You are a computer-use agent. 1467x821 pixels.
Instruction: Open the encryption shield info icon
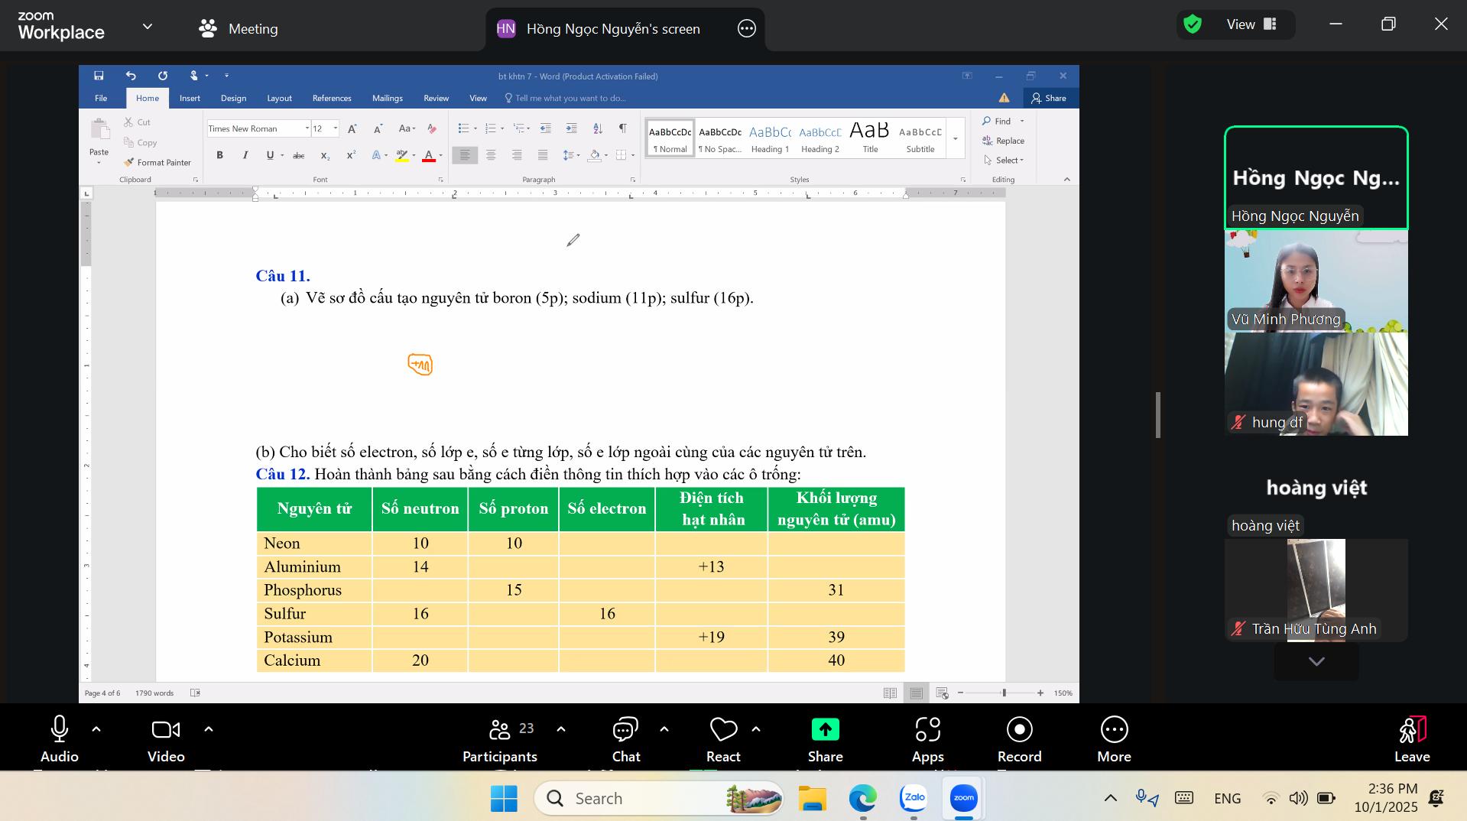(x=1193, y=24)
